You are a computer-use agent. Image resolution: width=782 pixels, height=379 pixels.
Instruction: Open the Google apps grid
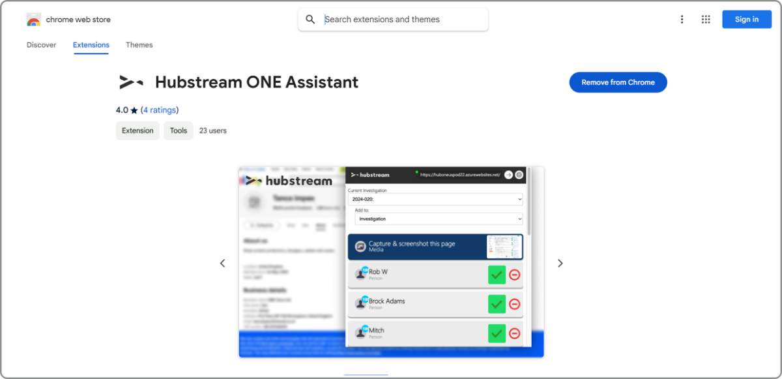pos(705,19)
